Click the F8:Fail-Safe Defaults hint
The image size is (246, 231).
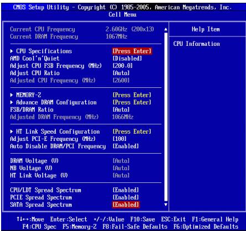coord(135,227)
